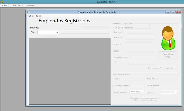Click the search text field beside Filtro
The image size is (184, 111).
coord(85,32)
